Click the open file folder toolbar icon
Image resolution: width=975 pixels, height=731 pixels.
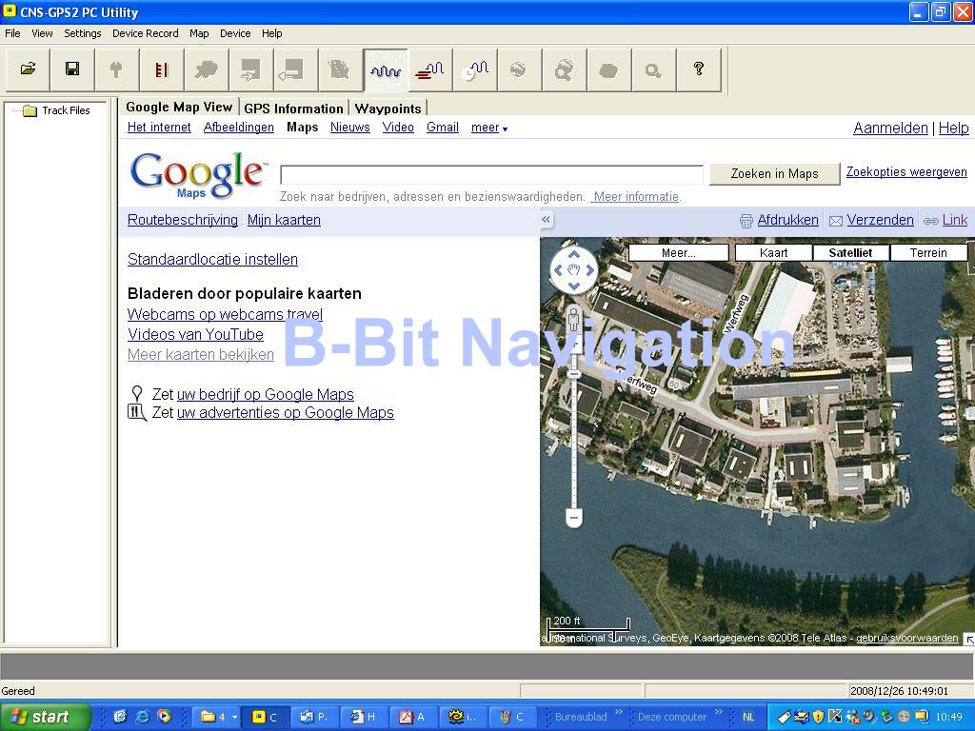coord(29,69)
